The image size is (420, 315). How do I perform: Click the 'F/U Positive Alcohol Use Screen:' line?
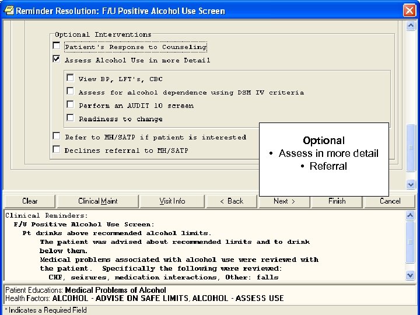pyautogui.click(x=84, y=224)
